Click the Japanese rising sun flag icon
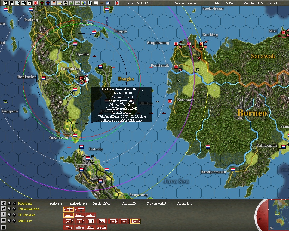 (x=36, y=3)
